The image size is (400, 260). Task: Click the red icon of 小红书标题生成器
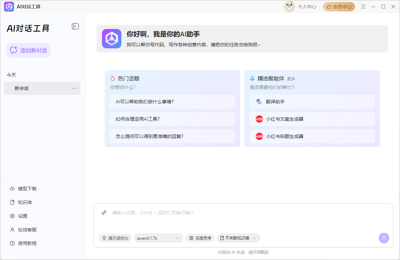259,136
